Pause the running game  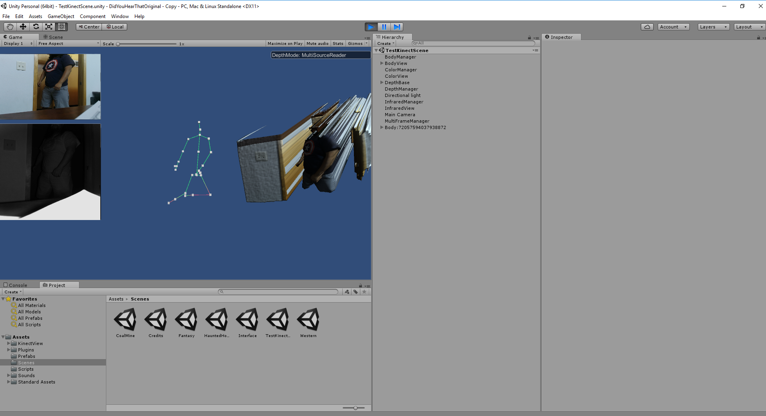point(384,27)
